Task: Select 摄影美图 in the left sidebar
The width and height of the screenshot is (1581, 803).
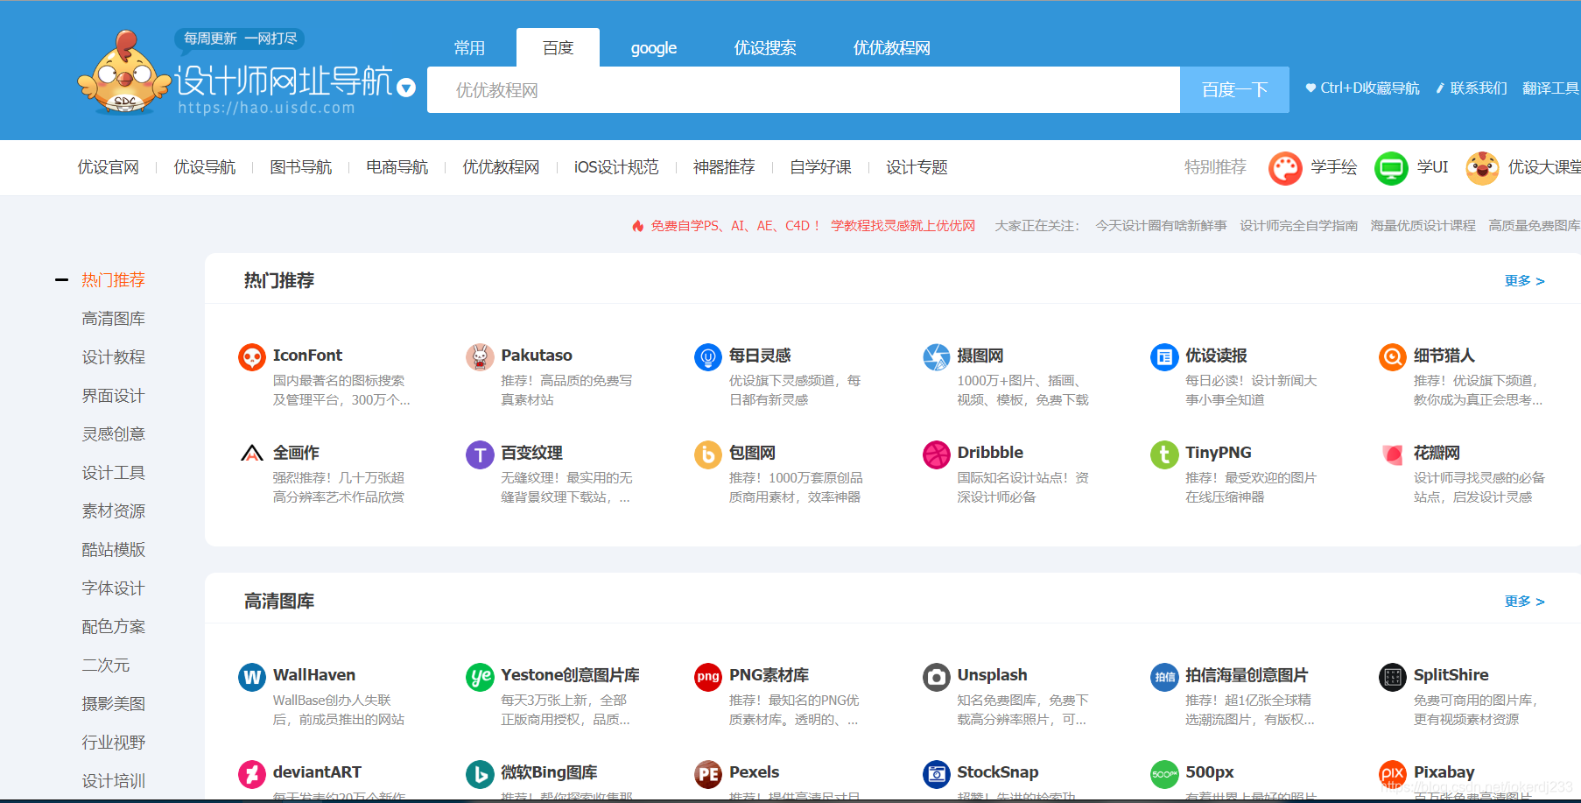Action: [x=113, y=704]
